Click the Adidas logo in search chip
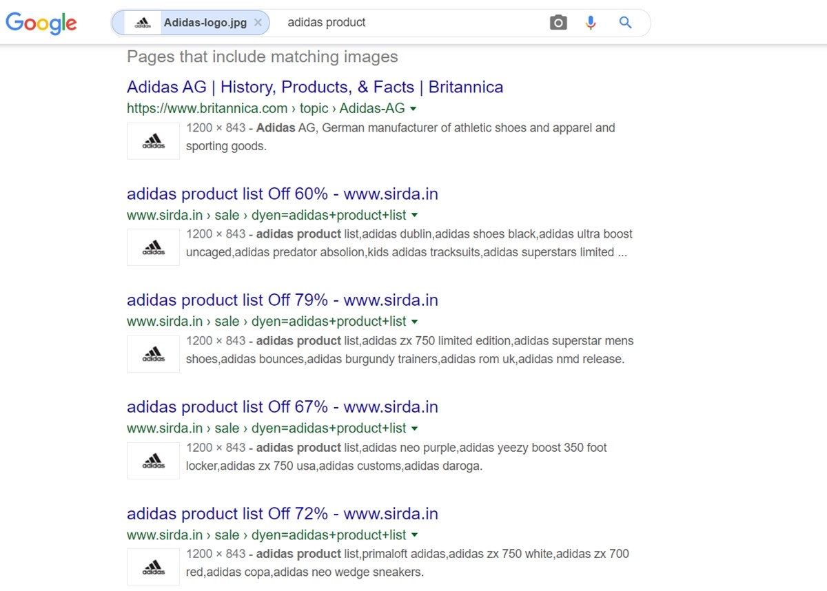This screenshot has height=591, width=827. pyautogui.click(x=143, y=23)
